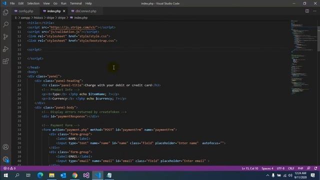Image resolution: width=320 pixels, height=180 pixels.
Task: Open Google Chrome from taskbar
Action: pyautogui.click(x=74, y=175)
